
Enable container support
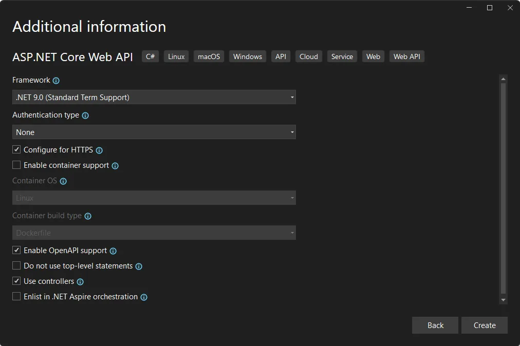coord(16,165)
